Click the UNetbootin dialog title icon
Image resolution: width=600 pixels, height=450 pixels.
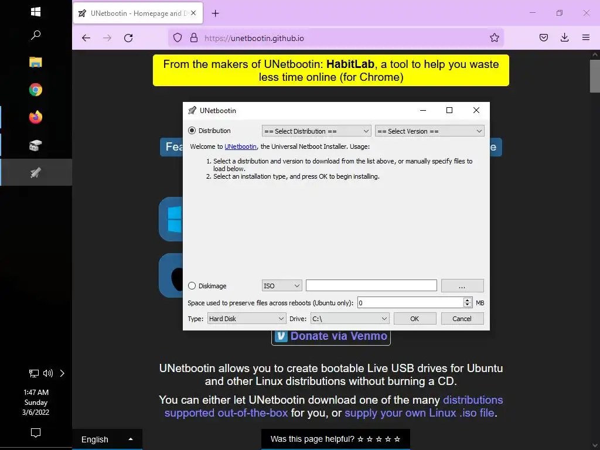pyautogui.click(x=192, y=111)
